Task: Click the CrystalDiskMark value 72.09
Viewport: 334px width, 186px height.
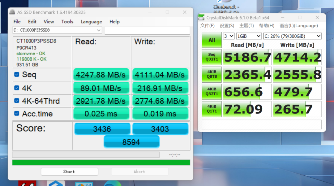Action: tap(247, 109)
